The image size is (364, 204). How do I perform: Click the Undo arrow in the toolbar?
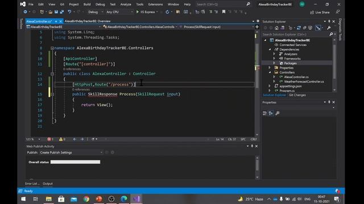(69, 12)
